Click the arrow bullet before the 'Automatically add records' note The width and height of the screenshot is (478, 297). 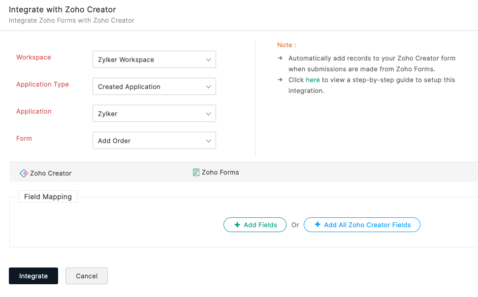click(280, 58)
